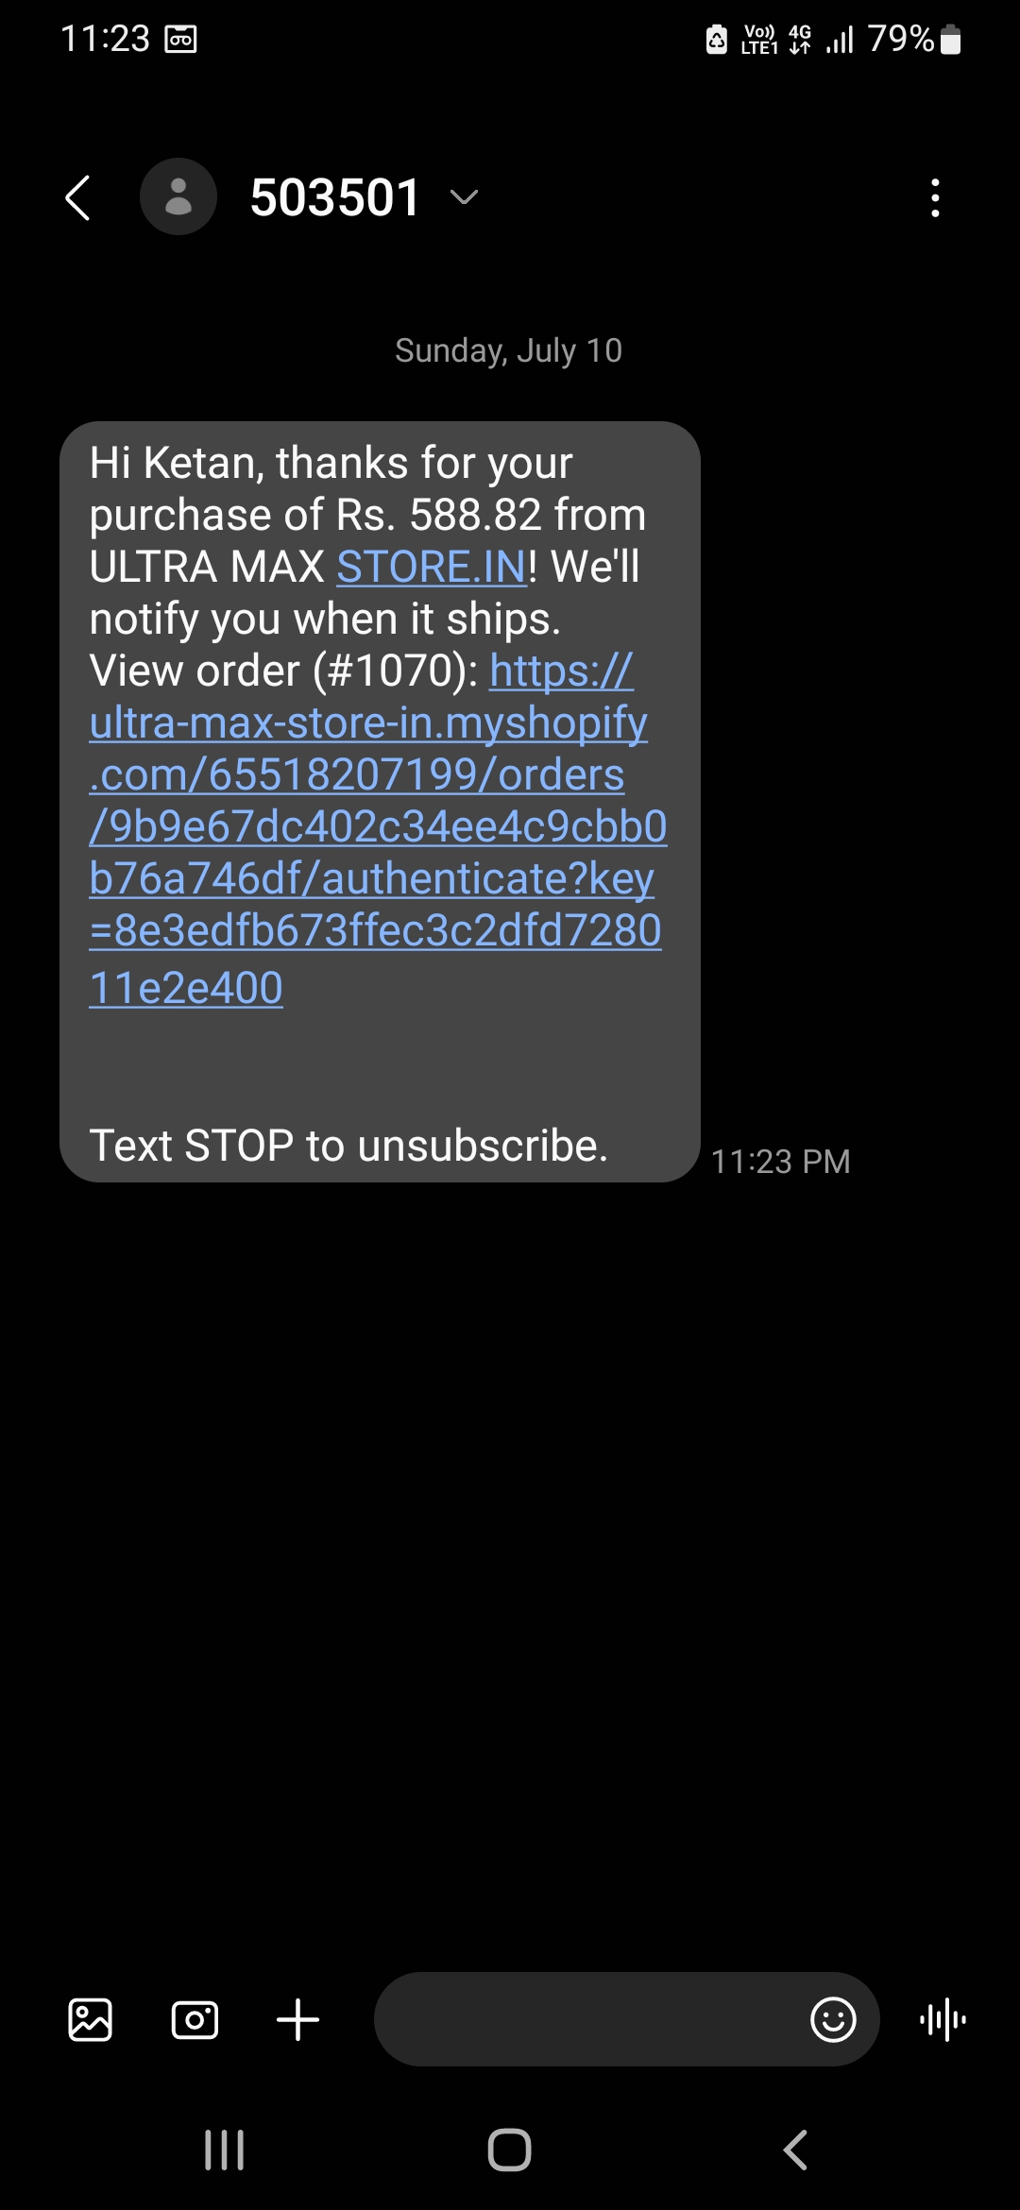
Task: Focus the message text input field
Action: [586, 2019]
